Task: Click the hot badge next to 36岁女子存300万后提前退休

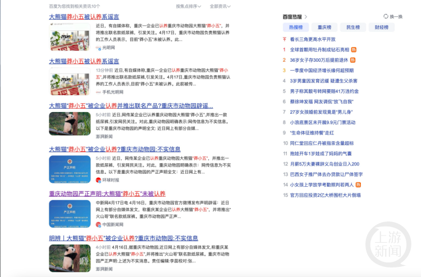Action: coord(353,60)
